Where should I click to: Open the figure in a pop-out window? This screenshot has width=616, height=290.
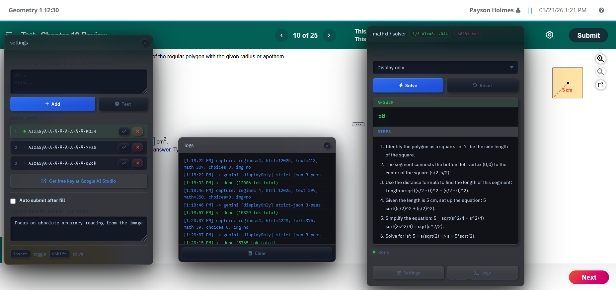[600, 85]
